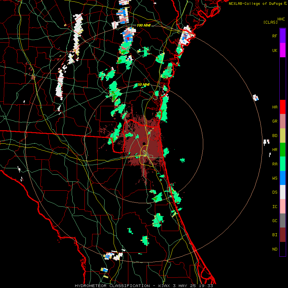Viewport: 288px width, 288px height.
Task: Click the BI legend label
Action: click(x=275, y=235)
